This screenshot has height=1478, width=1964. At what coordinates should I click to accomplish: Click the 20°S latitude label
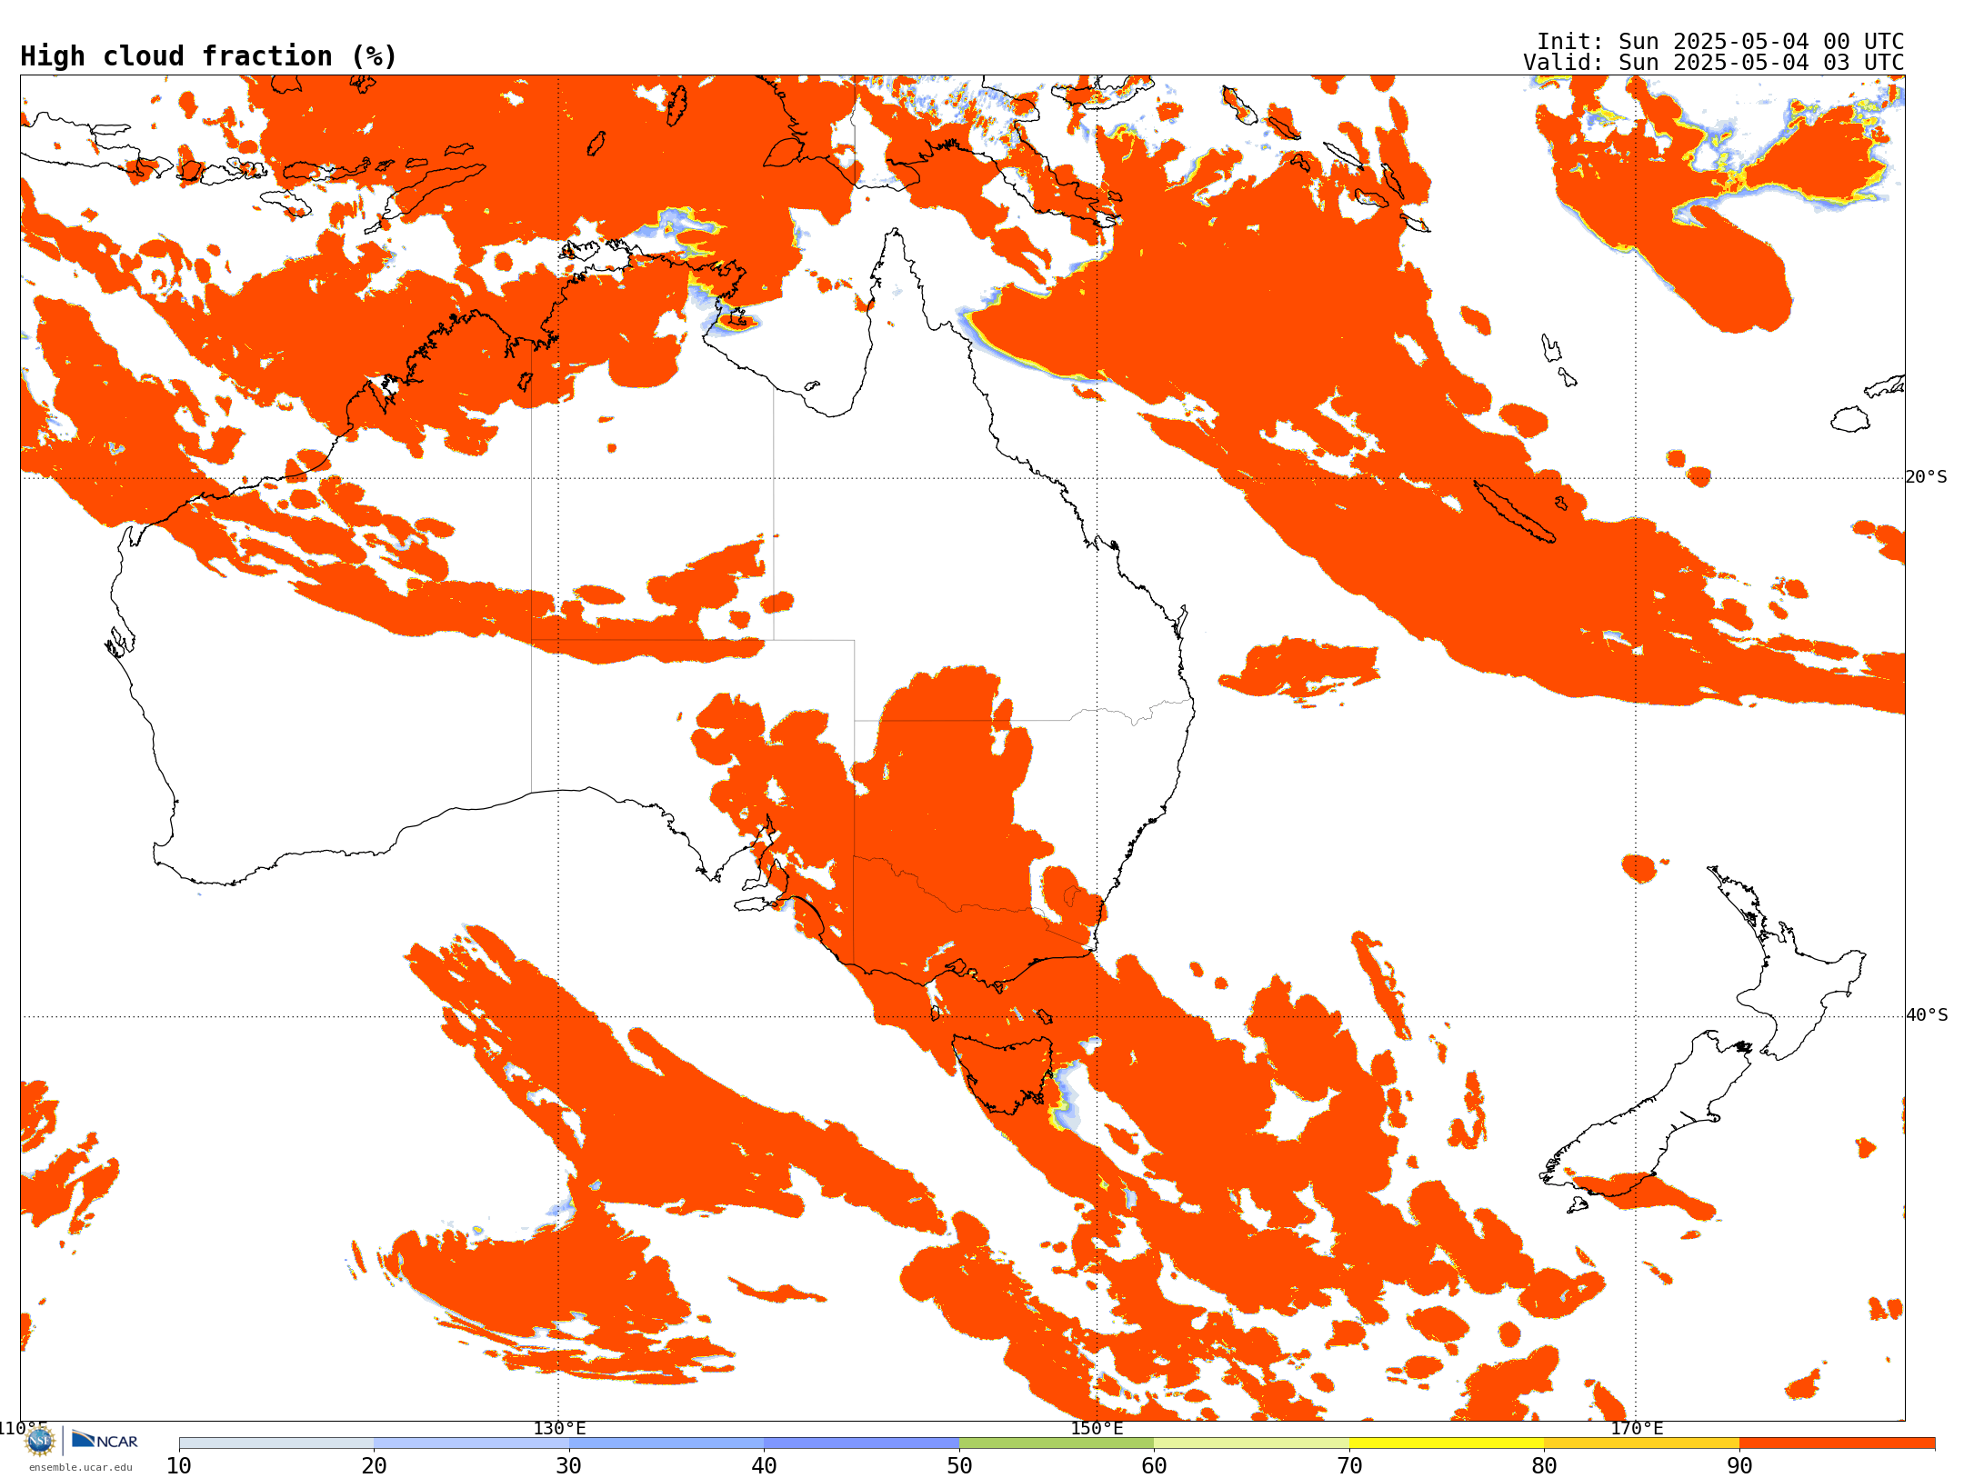coord(1926,477)
